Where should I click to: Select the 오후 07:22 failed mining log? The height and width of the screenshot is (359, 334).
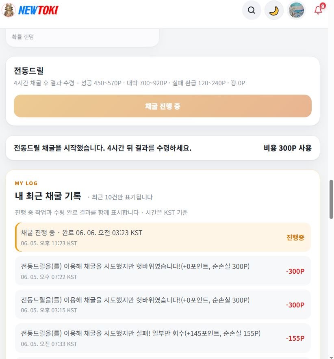(163, 270)
